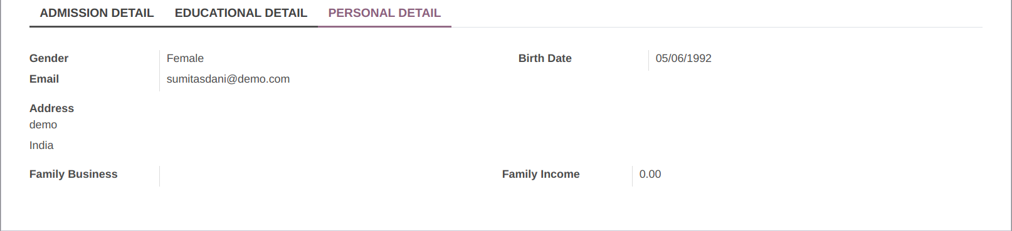Click the Gender field label

click(49, 58)
